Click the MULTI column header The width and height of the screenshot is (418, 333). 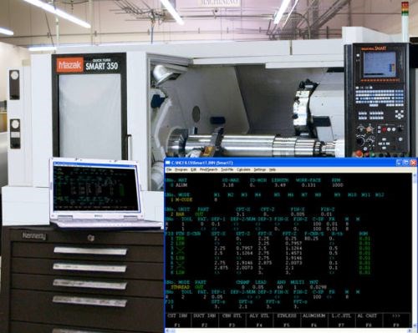[297, 282]
